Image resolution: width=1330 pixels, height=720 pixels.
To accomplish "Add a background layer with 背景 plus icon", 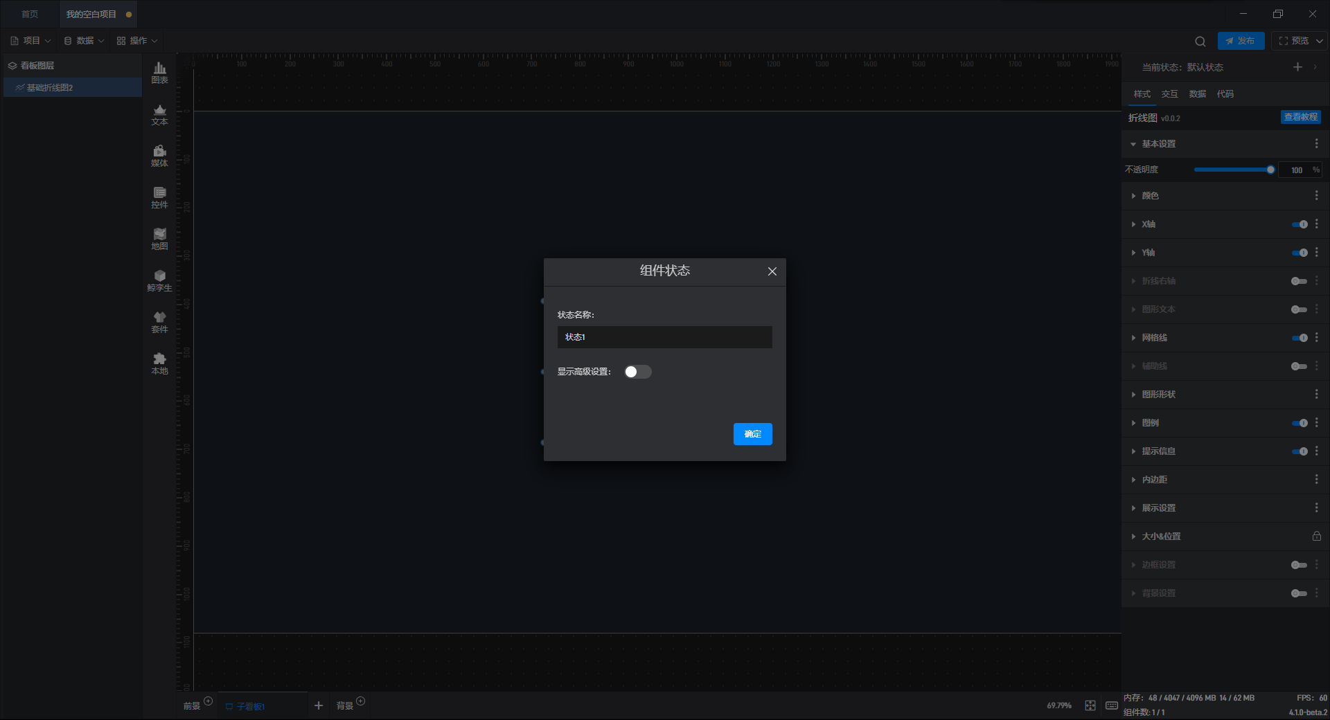I will (360, 701).
